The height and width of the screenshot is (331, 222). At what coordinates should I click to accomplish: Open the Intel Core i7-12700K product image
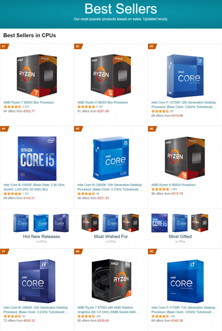pos(185,76)
